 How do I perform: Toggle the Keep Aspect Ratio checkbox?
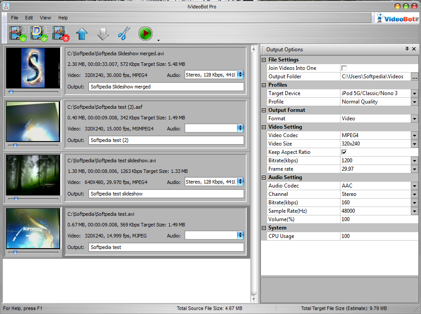pos(344,152)
